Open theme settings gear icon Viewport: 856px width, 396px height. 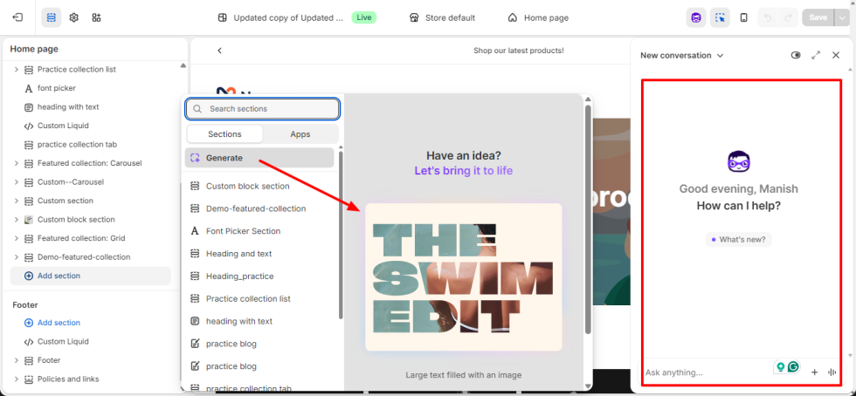click(x=73, y=17)
